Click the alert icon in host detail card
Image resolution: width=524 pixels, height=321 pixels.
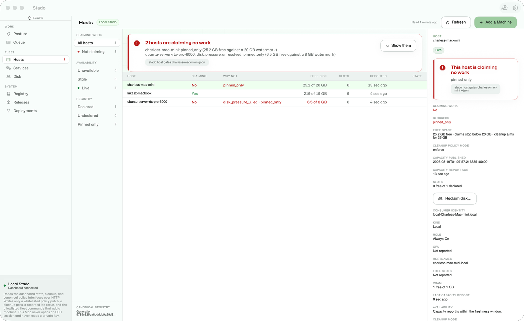click(442, 68)
